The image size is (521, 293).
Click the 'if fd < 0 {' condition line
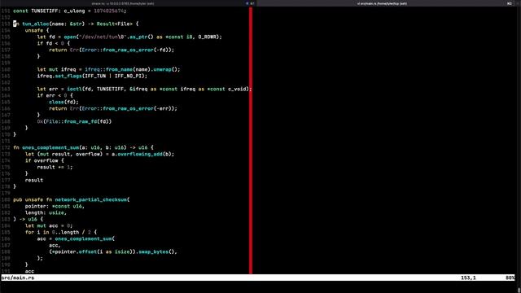pyautogui.click(x=54, y=43)
